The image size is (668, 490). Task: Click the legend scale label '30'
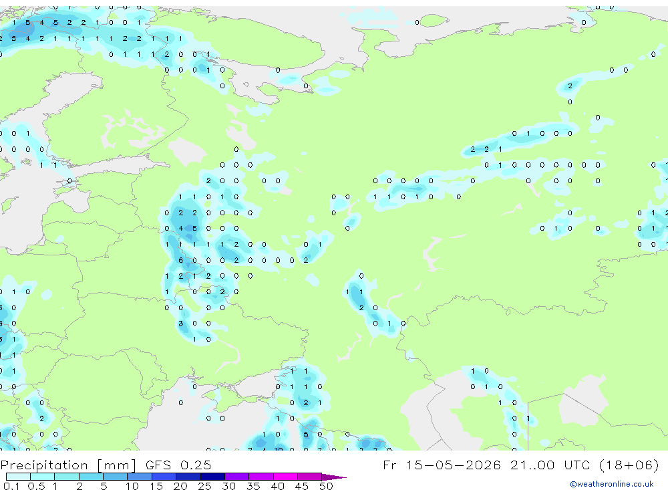pyautogui.click(x=228, y=486)
